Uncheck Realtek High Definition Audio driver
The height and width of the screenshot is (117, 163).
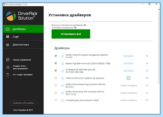pos(56,63)
